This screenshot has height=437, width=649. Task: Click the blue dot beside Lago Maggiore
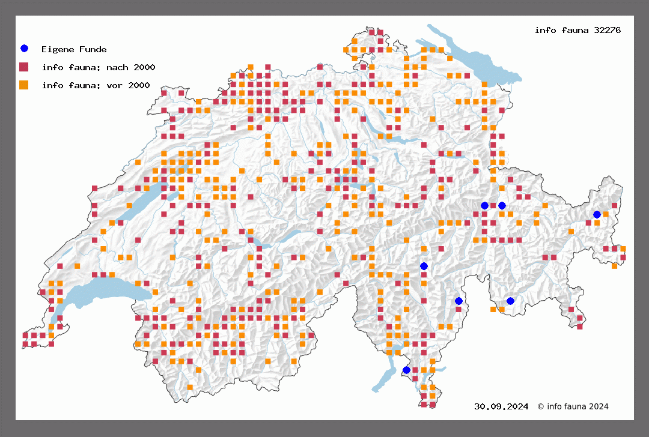[406, 370]
